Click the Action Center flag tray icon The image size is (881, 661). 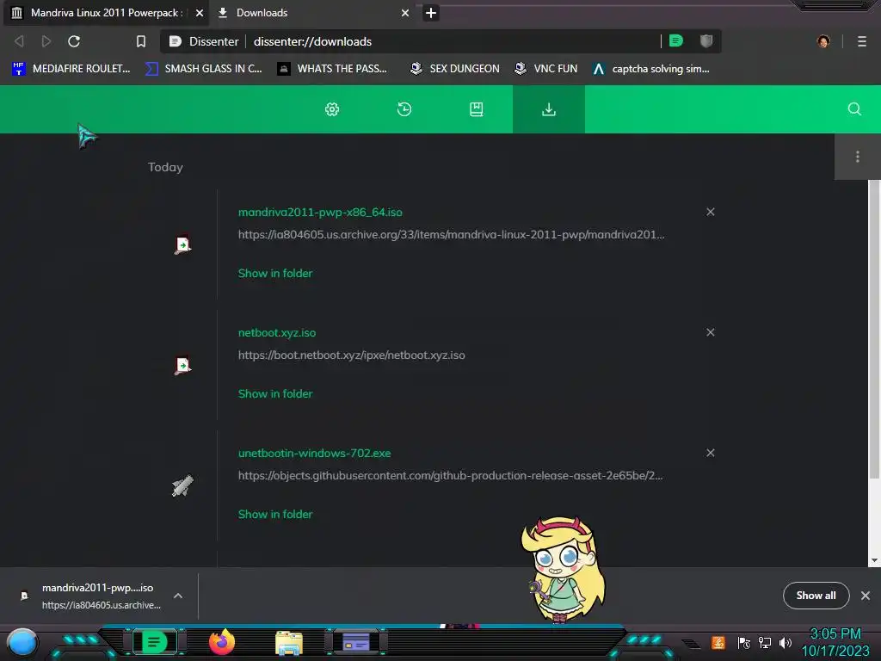point(744,642)
